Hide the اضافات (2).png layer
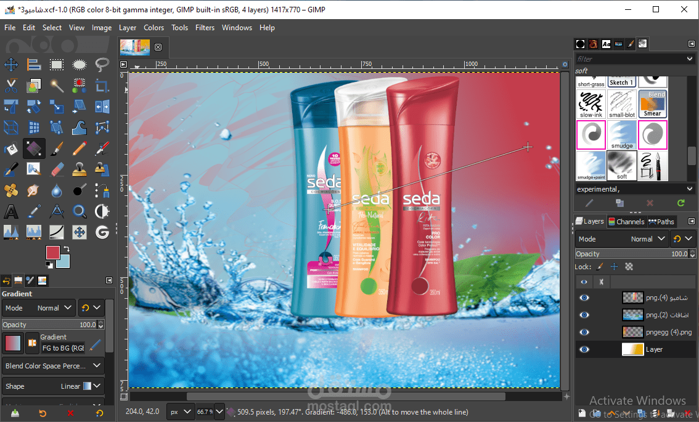Viewport: 699px width, 422px height. click(x=584, y=315)
